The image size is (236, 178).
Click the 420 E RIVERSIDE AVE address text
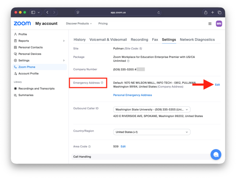(158, 116)
